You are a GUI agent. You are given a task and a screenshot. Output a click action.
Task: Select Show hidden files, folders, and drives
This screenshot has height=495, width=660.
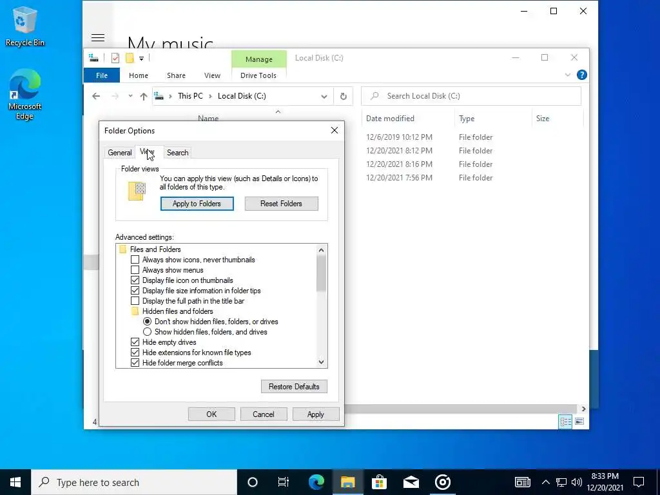pos(147,332)
